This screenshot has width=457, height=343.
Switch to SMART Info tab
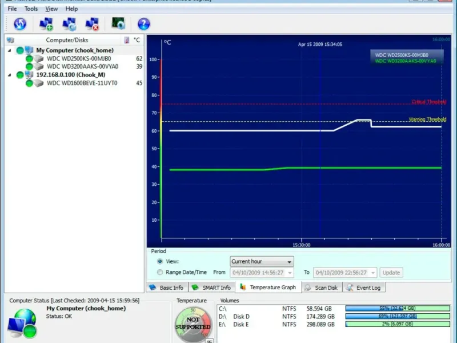pos(212,288)
